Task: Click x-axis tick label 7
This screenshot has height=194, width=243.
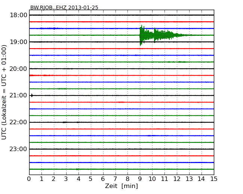Action: tap(115, 179)
